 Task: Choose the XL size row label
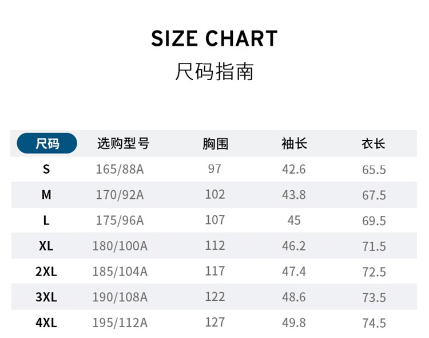click(46, 246)
